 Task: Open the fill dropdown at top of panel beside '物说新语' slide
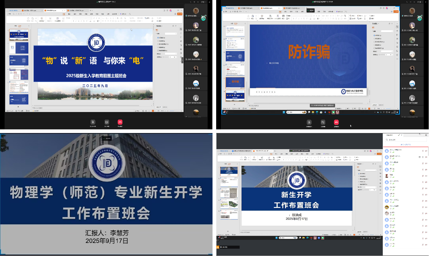tap(171, 33)
